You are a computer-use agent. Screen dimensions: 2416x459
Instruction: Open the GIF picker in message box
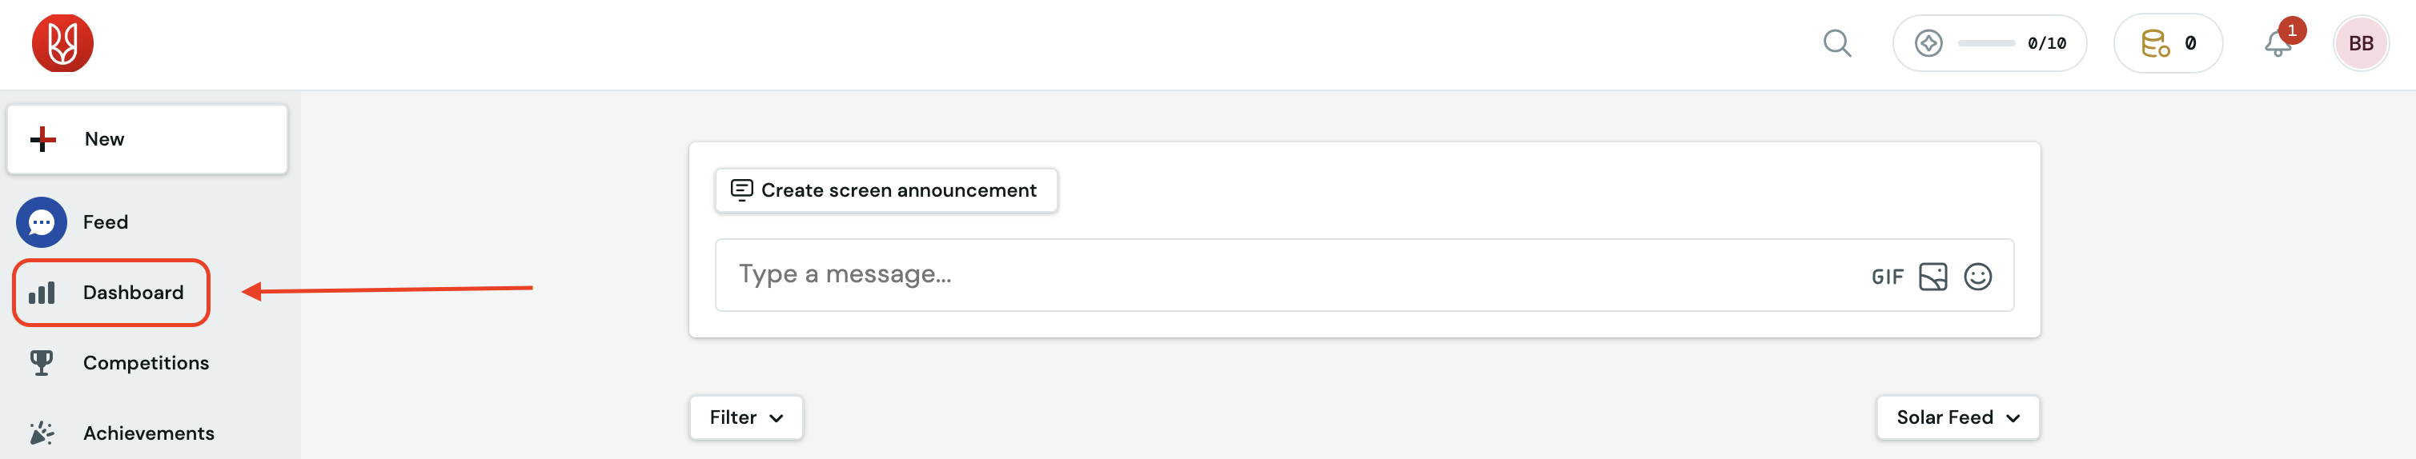1887,277
